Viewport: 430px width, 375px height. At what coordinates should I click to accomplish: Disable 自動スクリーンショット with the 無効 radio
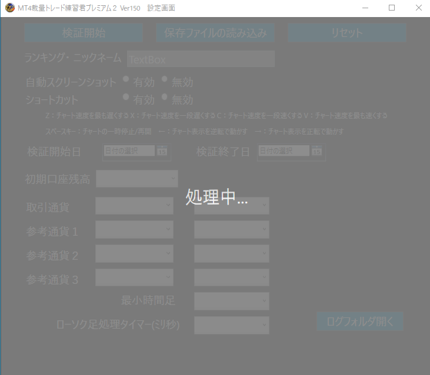click(165, 79)
